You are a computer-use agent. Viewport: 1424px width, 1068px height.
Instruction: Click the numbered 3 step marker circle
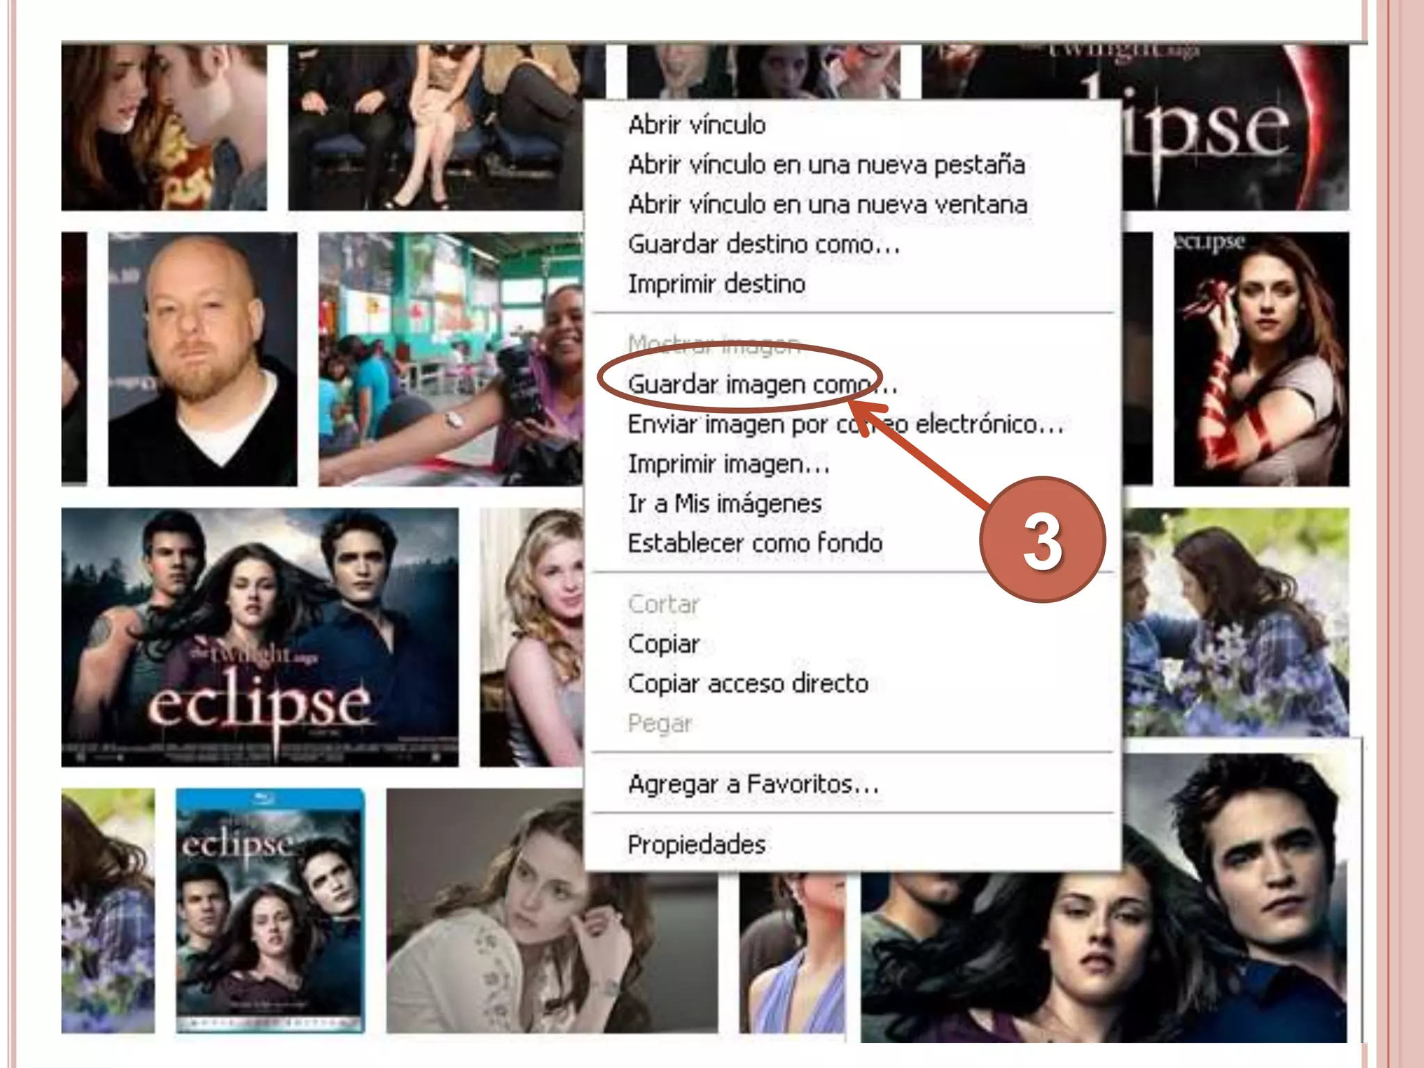pos(1042,540)
